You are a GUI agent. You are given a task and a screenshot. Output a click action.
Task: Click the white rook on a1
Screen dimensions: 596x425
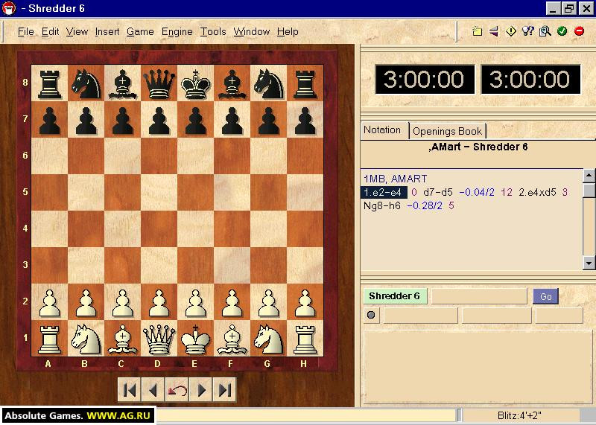tap(49, 339)
